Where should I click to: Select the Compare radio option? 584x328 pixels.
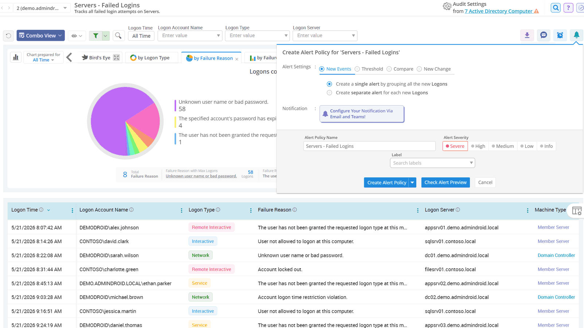coord(389,69)
